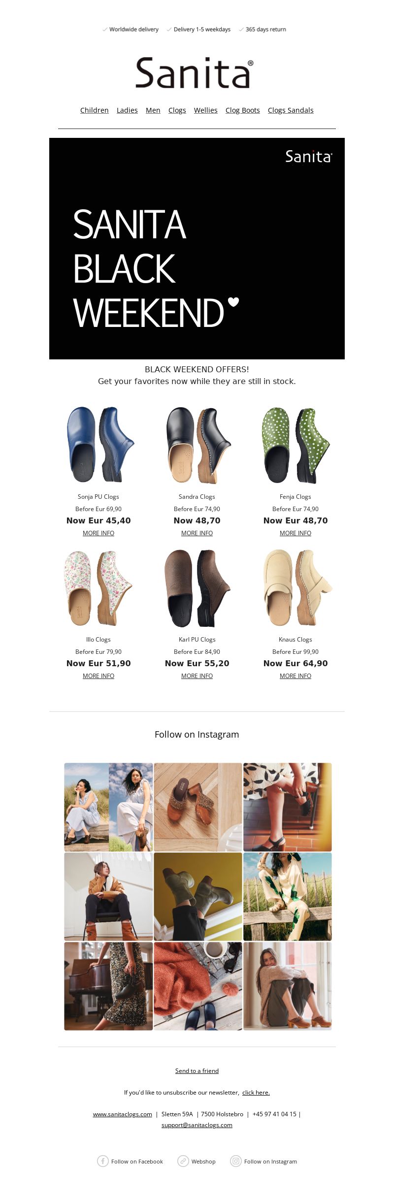Image resolution: width=394 pixels, height=1197 pixels.
Task: Click the Webshop link icon in footer
Action: click(x=183, y=1161)
